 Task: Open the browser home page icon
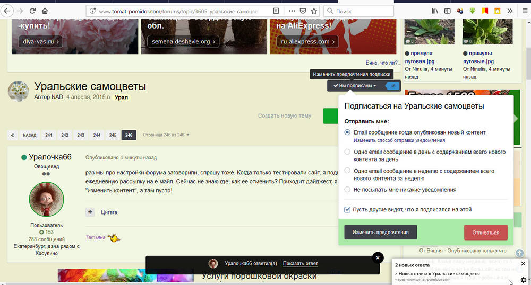pos(45,11)
